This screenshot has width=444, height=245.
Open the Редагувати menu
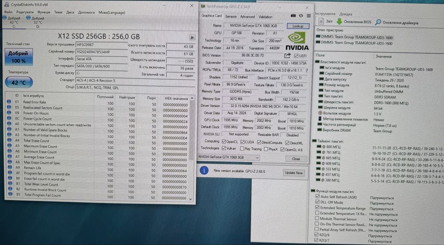[24, 12]
